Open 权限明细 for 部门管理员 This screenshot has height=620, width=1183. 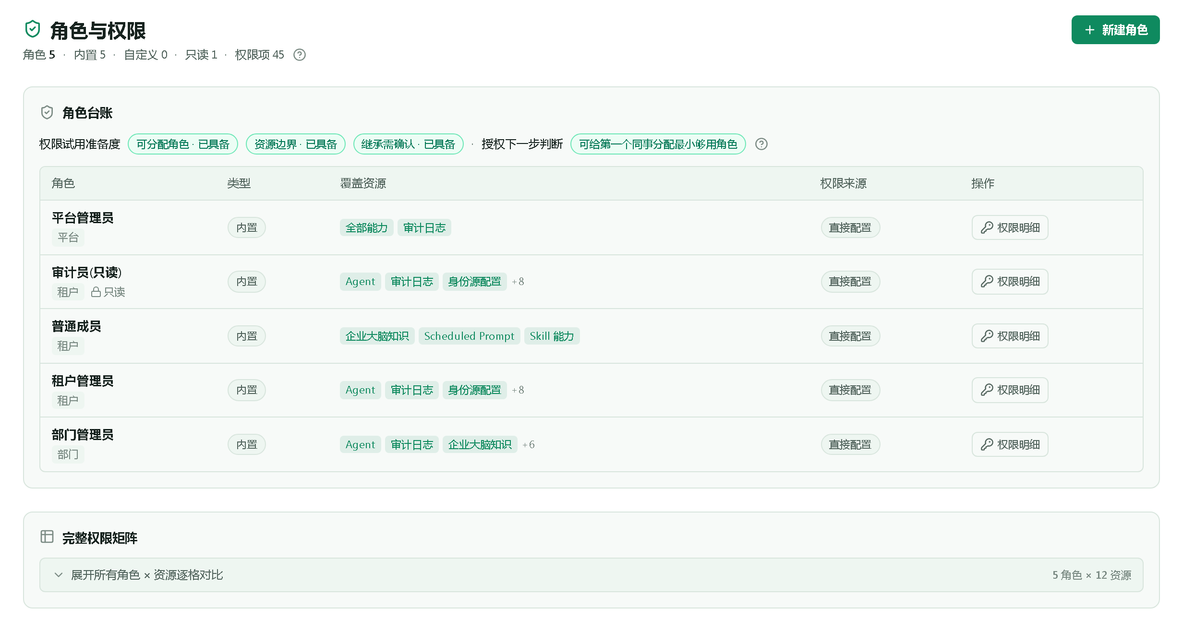(1010, 444)
